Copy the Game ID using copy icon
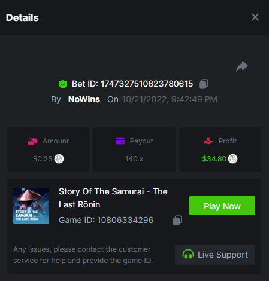269x281 pixels. point(177,220)
